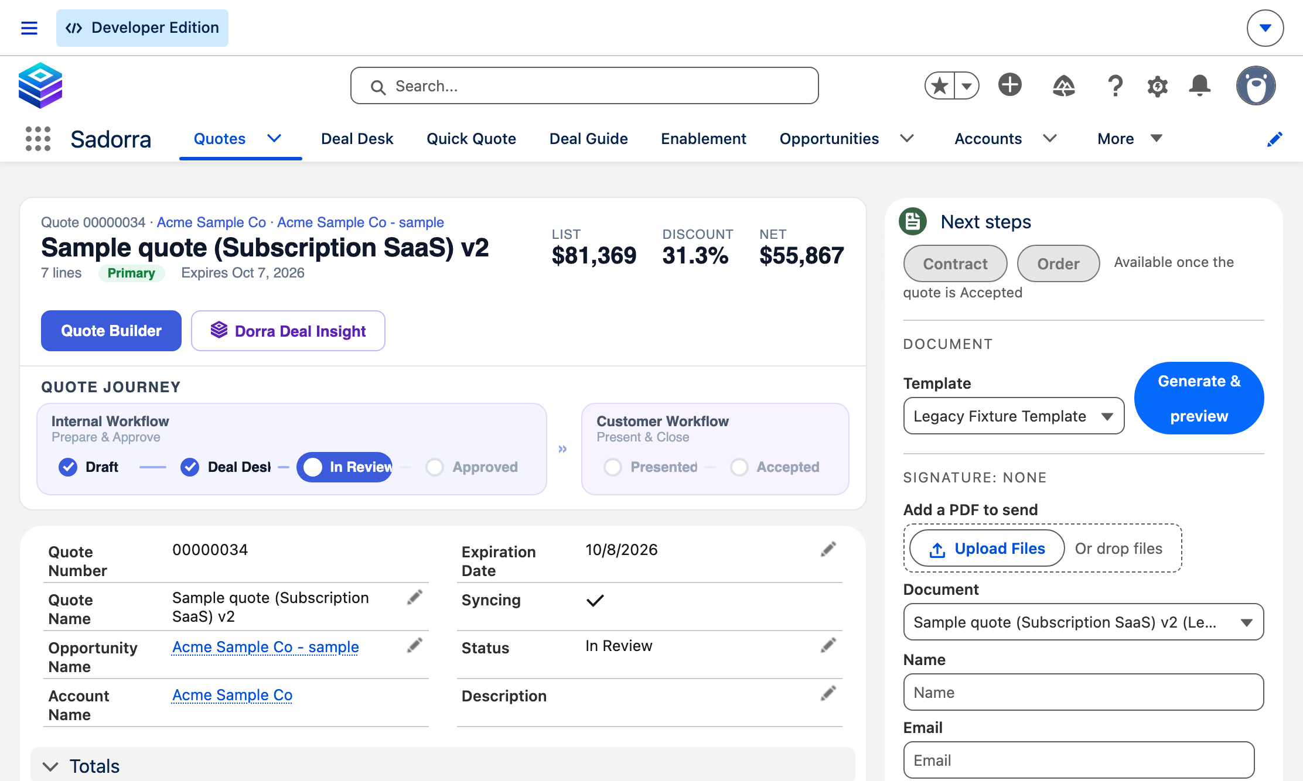The height and width of the screenshot is (781, 1303).
Task: Open the Opportunity Name Acme Sample Co - sample link
Action: (x=265, y=646)
